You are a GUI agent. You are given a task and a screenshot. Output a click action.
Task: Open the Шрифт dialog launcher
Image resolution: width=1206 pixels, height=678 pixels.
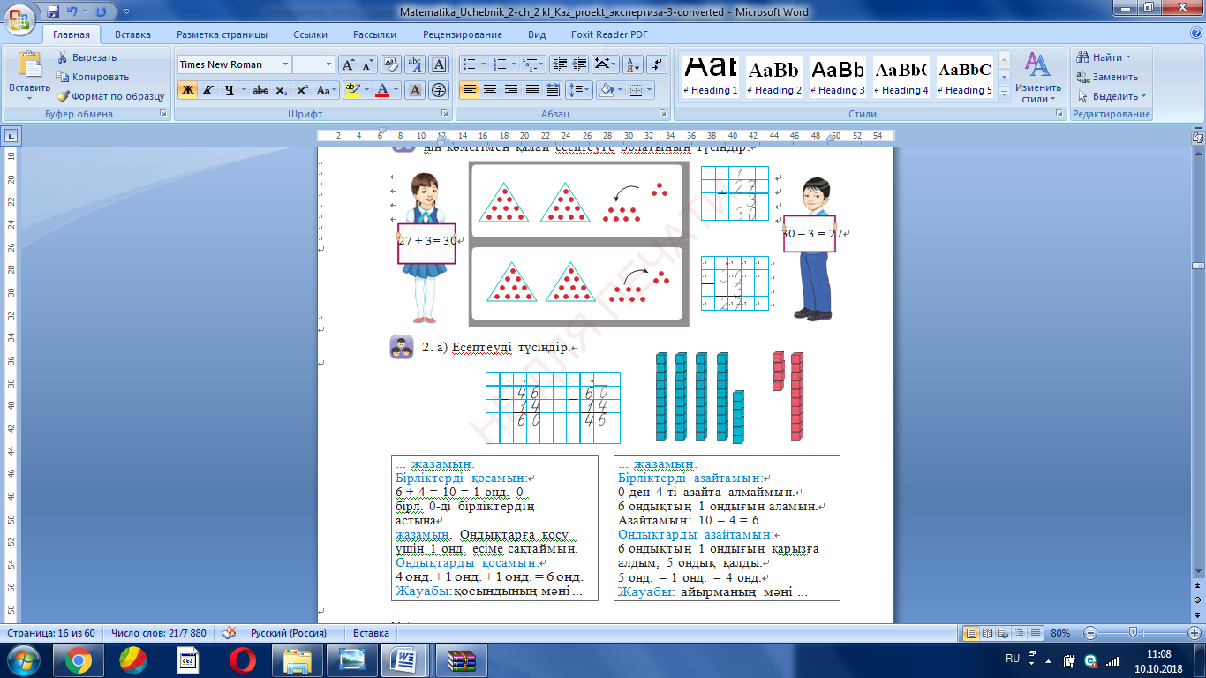coord(444,114)
